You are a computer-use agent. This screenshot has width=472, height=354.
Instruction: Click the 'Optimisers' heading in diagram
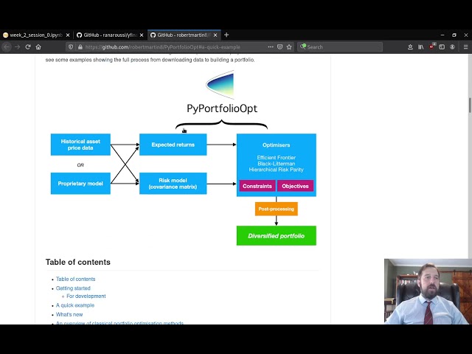(276, 145)
